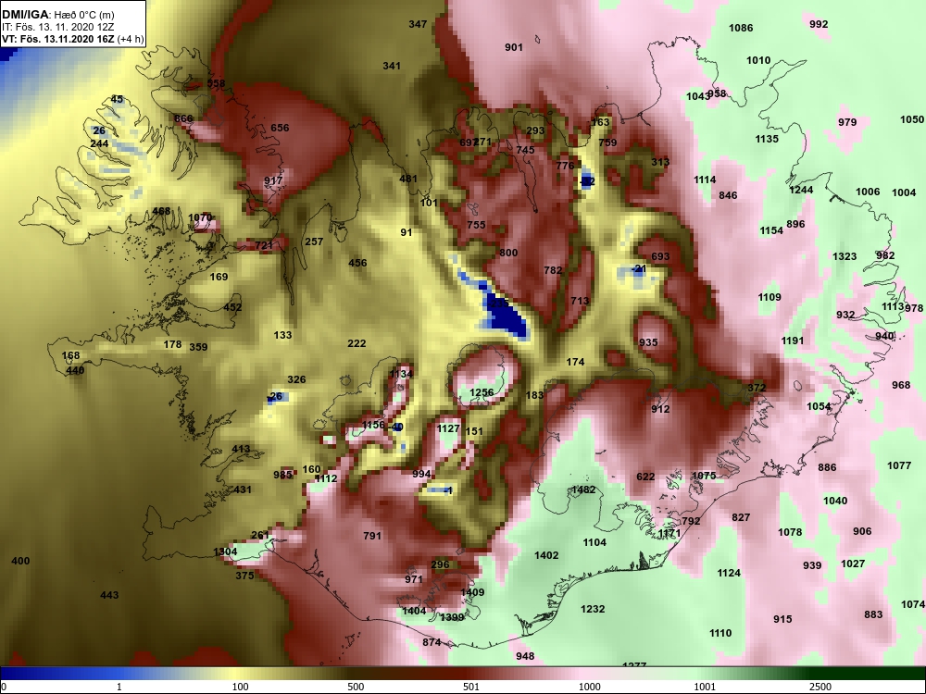
Task: Click the map value '656'
Action: (x=280, y=128)
